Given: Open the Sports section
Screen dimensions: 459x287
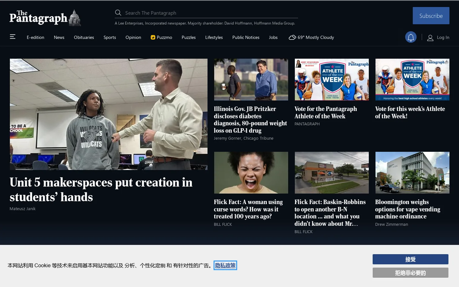Looking at the screenshot, I should 110,37.
